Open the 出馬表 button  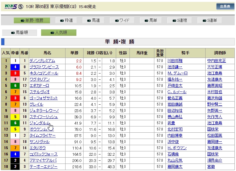click(x=225, y=7)
